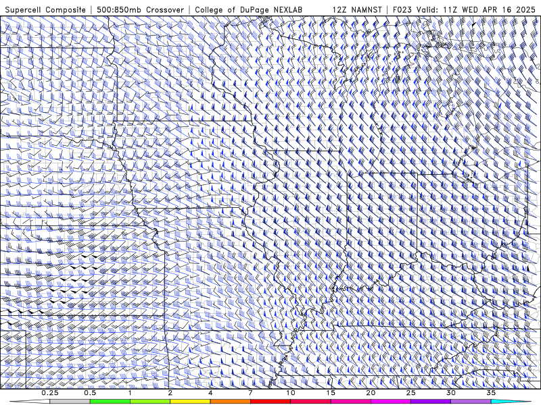The width and height of the screenshot is (541, 405).
Task: Click the "Supercell Composite" title text
Action: tap(45, 9)
